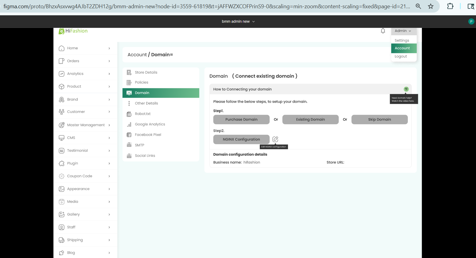476x258 pixels.
Task: Expand the Customer menu chevron
Action: 109,112
